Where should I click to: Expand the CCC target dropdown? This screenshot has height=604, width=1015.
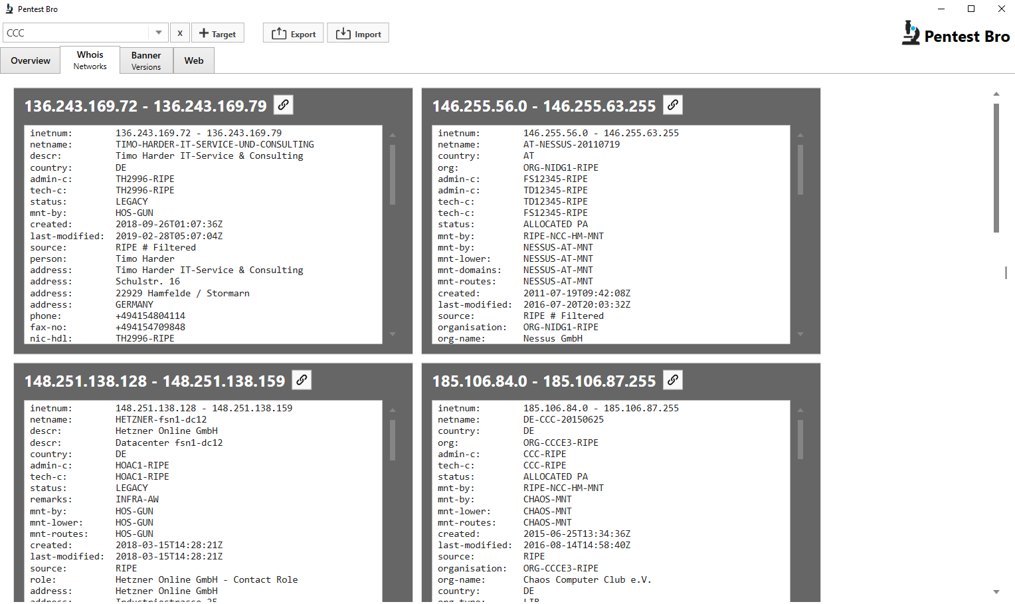click(158, 33)
